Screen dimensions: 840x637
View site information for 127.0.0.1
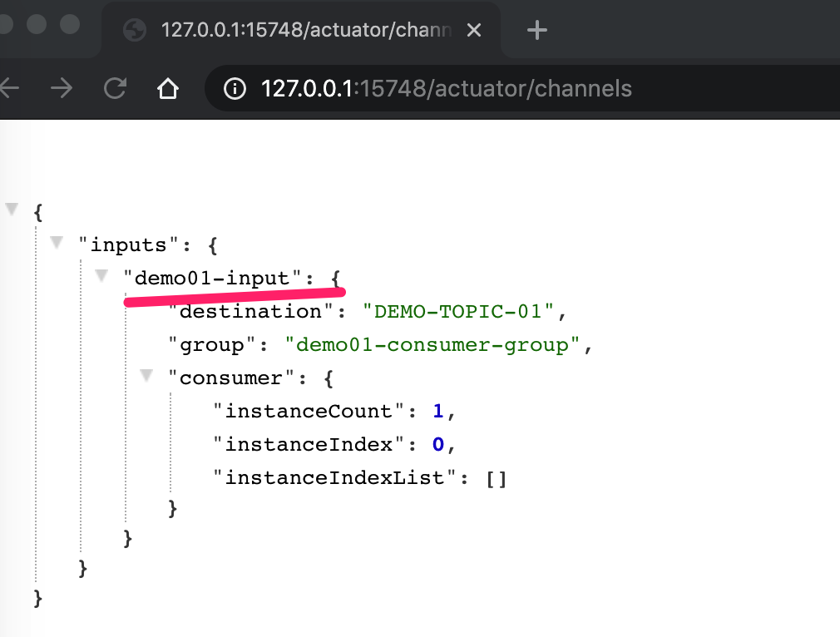(236, 88)
